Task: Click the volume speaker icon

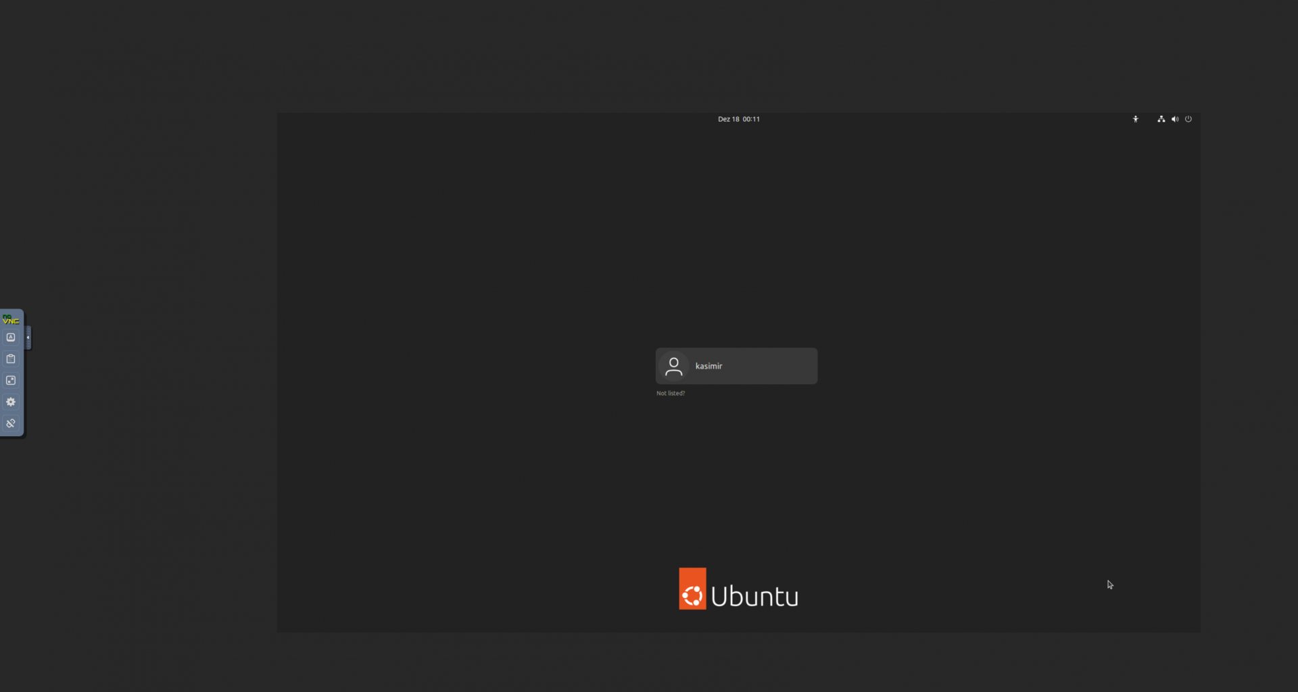Action: pos(1175,119)
